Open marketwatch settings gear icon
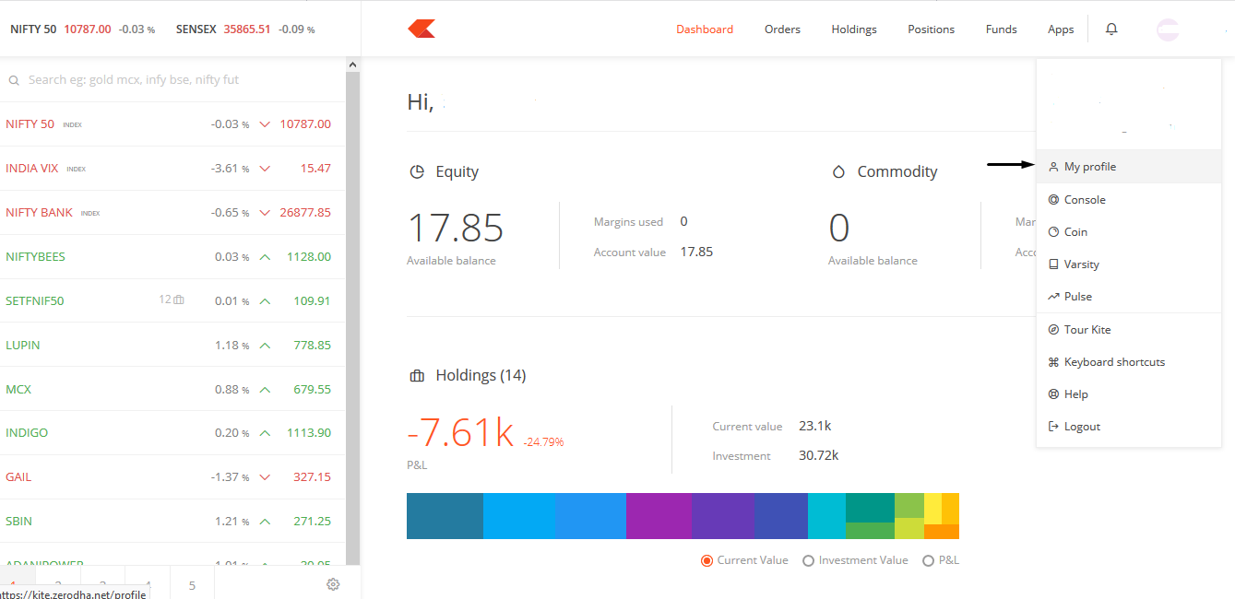The height and width of the screenshot is (599, 1235). tap(333, 584)
